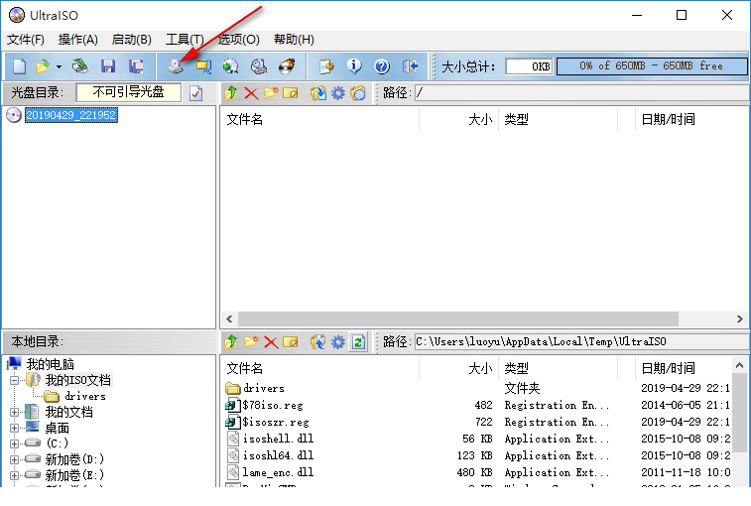The image size is (751, 506).
Task: Click blue gear icon in disc pane toolbar
Action: point(338,93)
